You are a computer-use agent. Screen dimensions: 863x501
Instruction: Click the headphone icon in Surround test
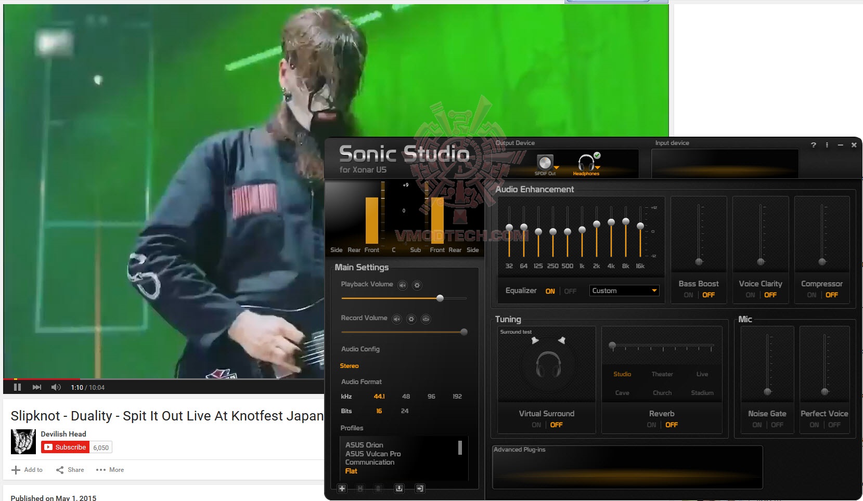click(x=548, y=364)
